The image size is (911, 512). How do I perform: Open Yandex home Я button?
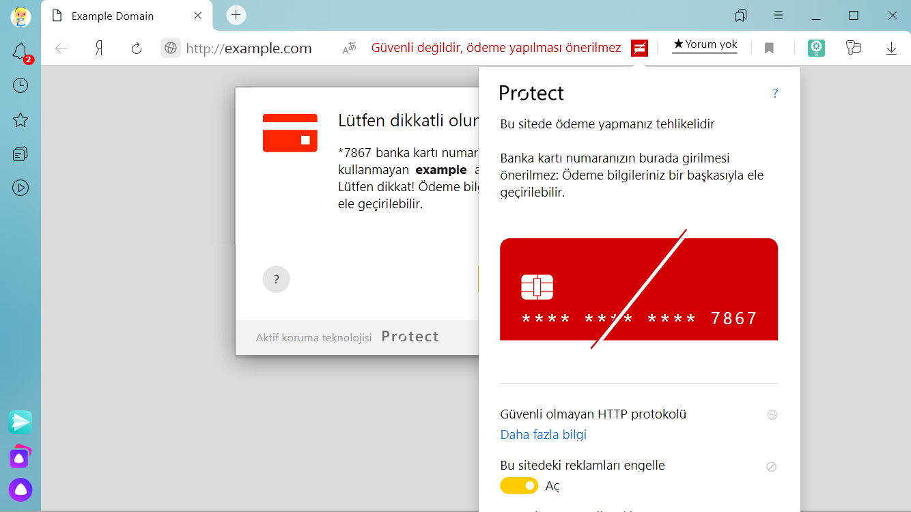coord(99,48)
